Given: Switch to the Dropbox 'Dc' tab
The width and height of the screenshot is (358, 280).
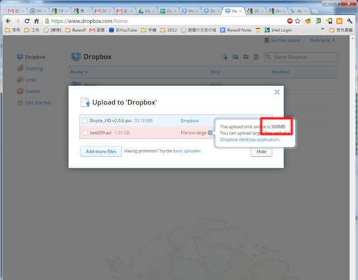Looking at the screenshot, I should (211, 11).
